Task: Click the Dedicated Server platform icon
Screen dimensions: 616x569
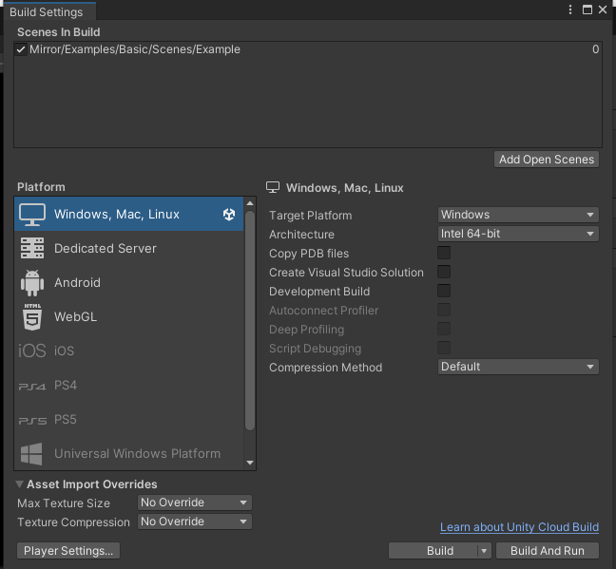Action: (32, 248)
